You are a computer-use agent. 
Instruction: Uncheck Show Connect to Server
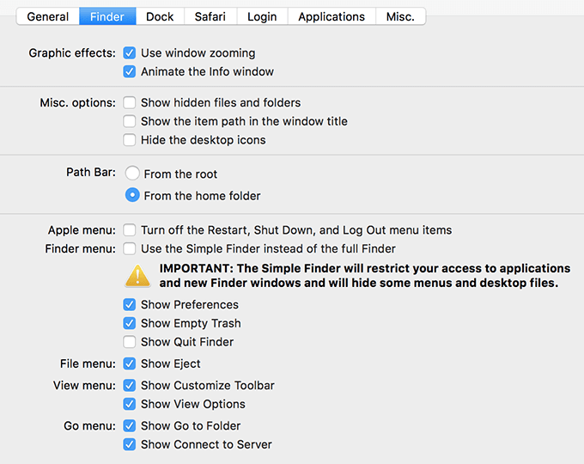(130, 445)
